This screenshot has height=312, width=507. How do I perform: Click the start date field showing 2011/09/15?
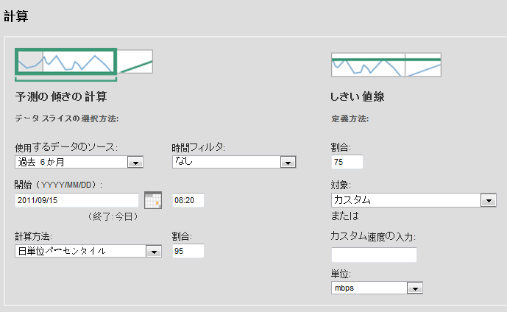[77, 199]
